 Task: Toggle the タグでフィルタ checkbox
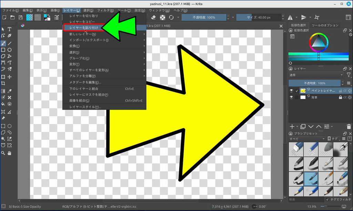point(327,199)
